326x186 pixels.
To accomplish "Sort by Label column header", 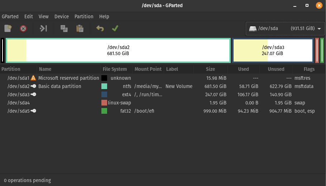I will (179, 69).
